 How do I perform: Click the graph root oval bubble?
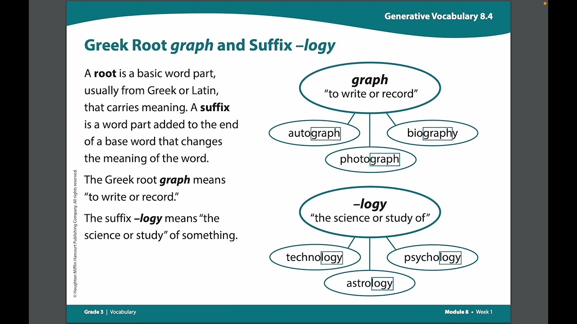370,87
